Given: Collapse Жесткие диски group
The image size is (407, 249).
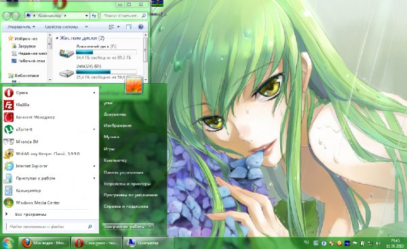Looking at the screenshot, I should 57,39.
